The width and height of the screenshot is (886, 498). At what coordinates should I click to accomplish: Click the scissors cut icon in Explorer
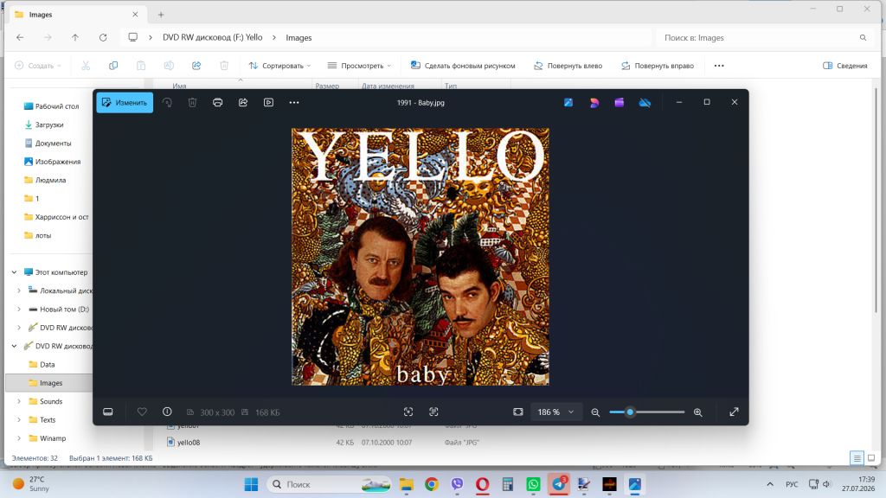pos(86,66)
